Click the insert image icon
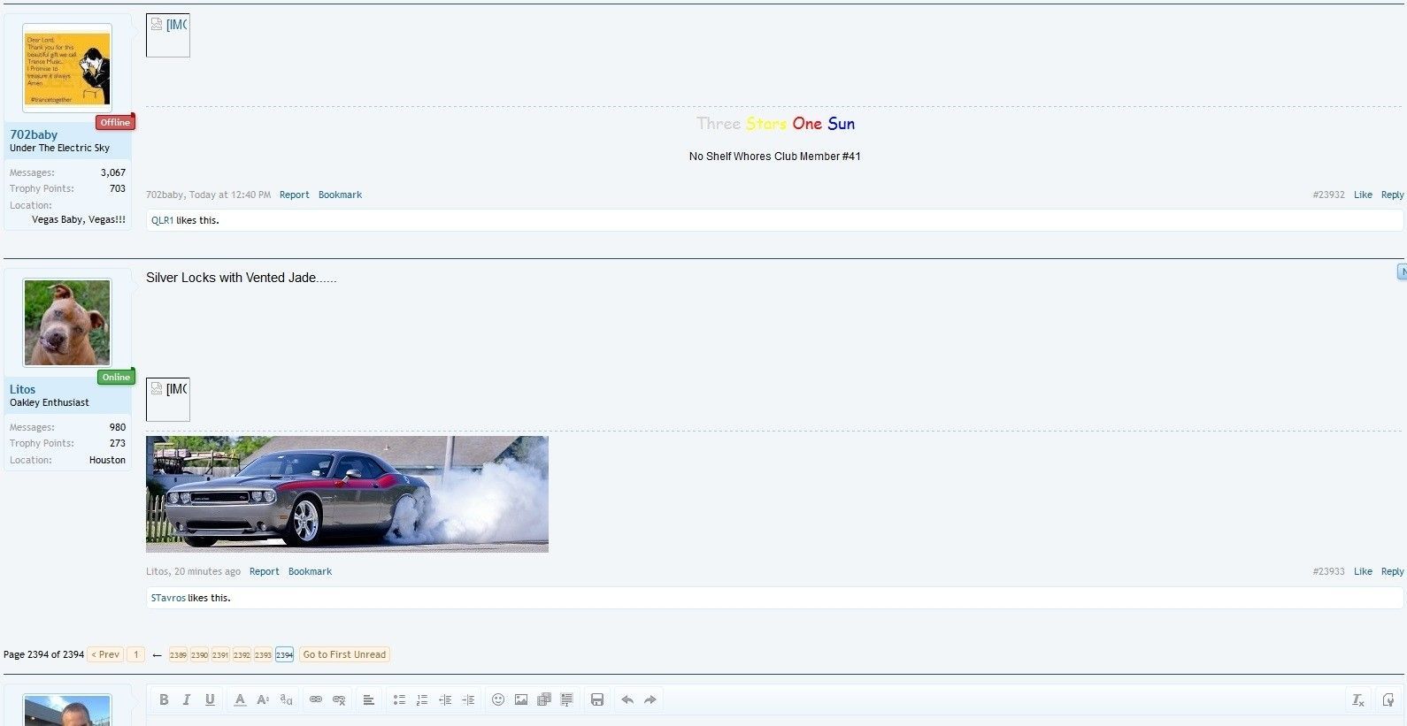Image resolution: width=1407 pixels, height=726 pixels. (x=521, y=699)
